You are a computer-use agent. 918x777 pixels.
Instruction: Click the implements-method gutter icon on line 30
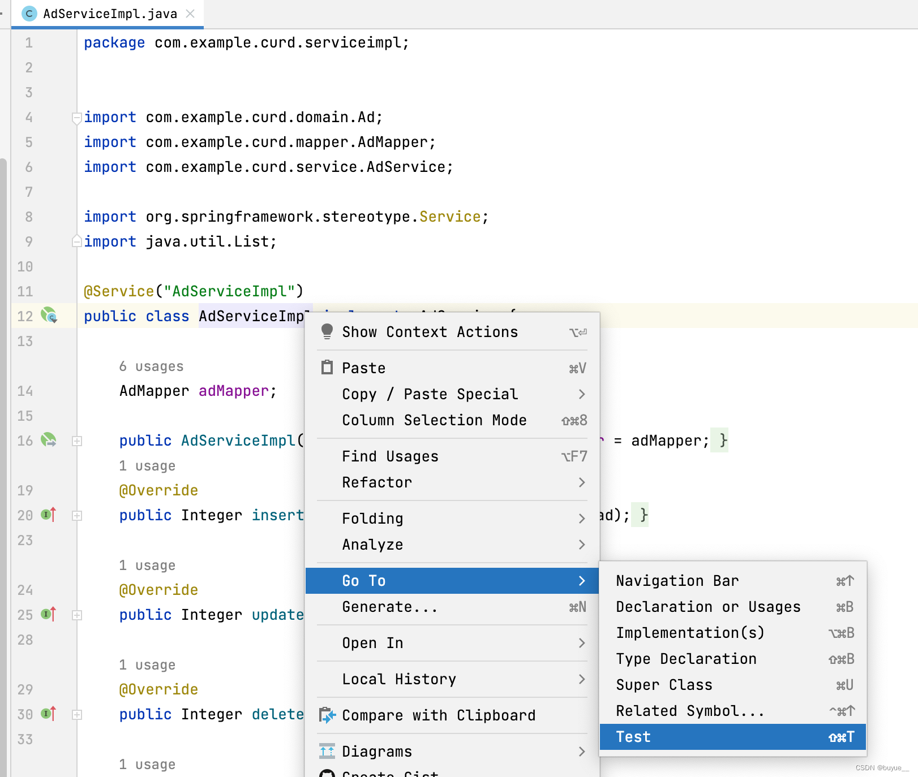pos(49,714)
